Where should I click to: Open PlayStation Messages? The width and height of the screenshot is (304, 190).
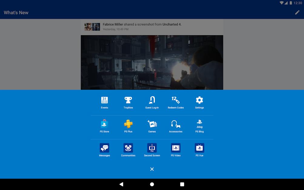pyautogui.click(x=104, y=149)
